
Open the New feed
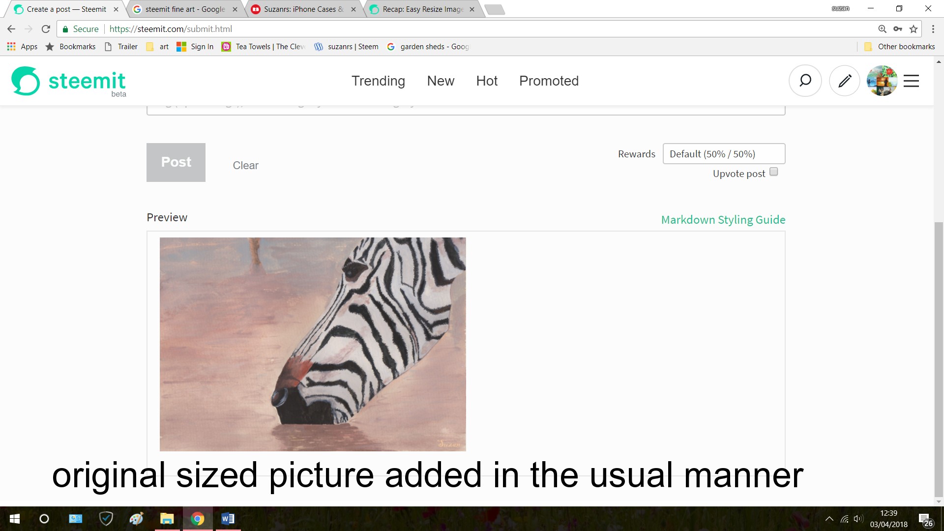[x=441, y=81]
